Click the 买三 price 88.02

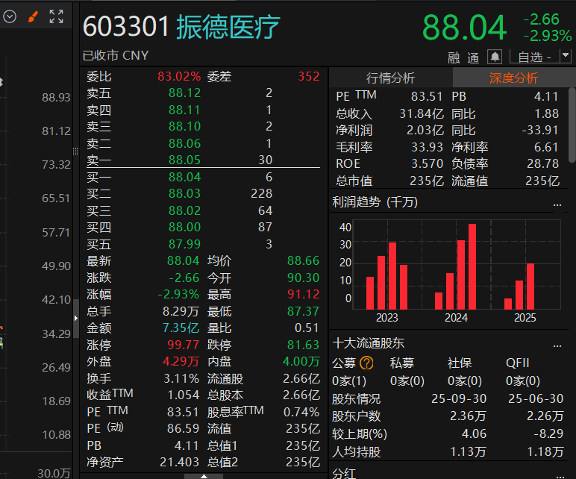coord(184,210)
